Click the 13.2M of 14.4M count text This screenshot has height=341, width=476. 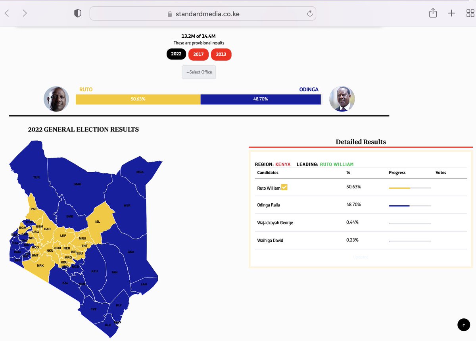pos(199,36)
